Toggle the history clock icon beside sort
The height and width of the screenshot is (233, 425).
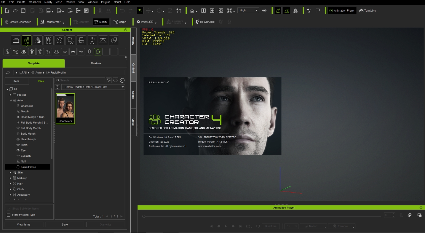[57, 87]
